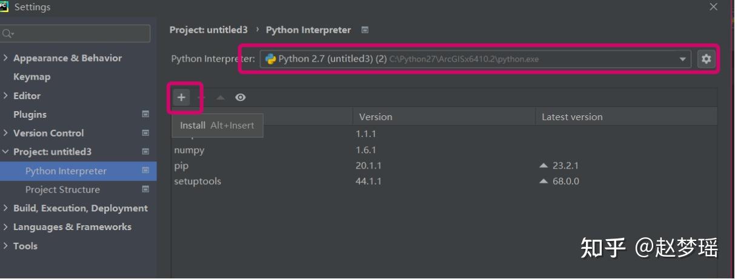
Task: Click the Install package plus button
Action: (x=181, y=97)
